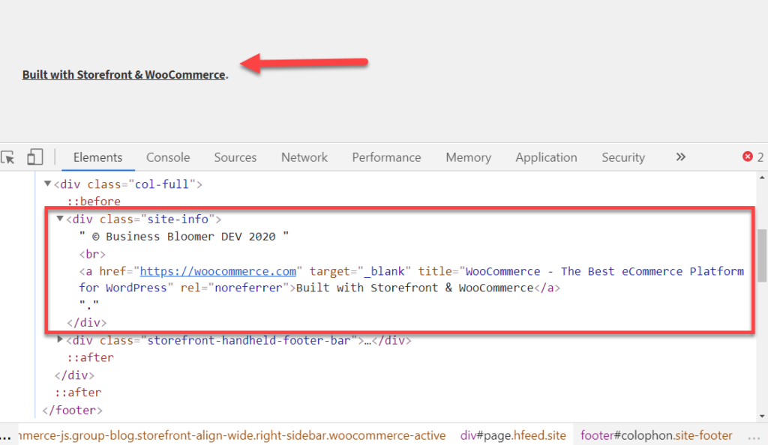
Task: Switch to the Elements tab
Action: tap(98, 157)
